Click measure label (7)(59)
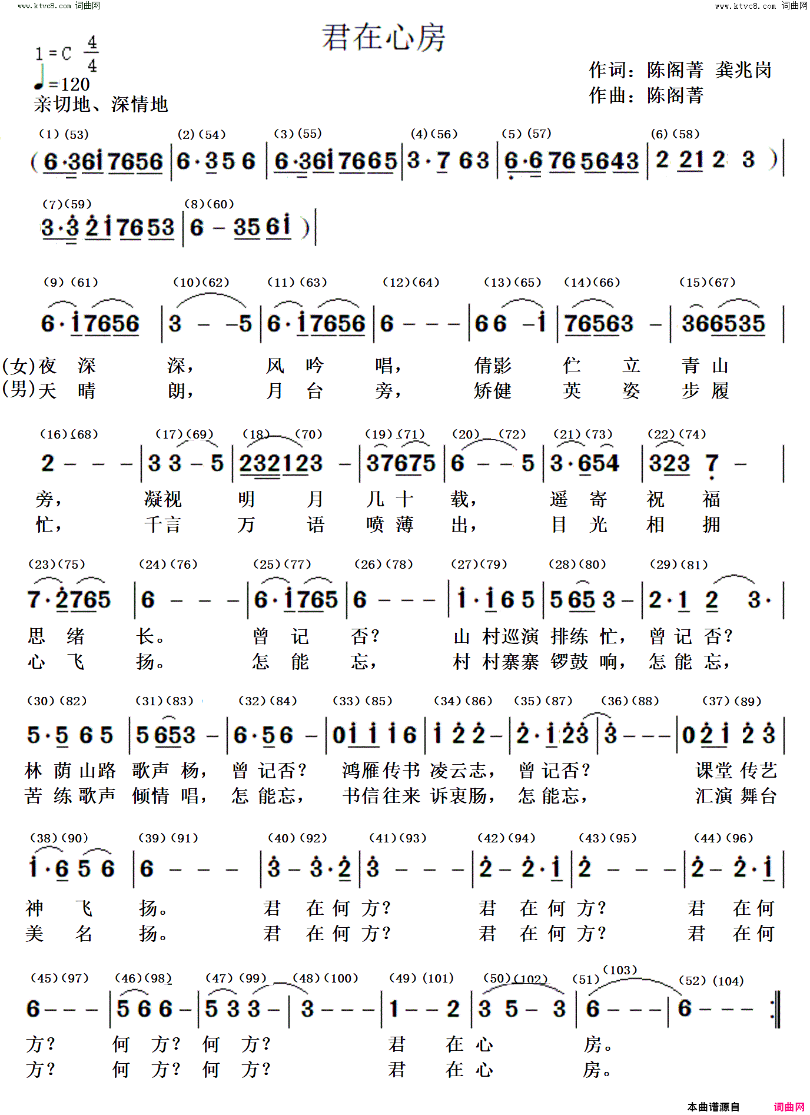The width and height of the screenshot is (810, 1115). pyautogui.click(x=67, y=204)
